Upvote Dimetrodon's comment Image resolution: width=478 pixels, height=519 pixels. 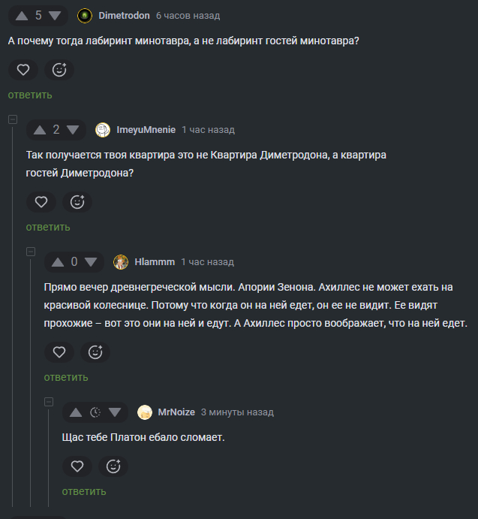click(21, 15)
